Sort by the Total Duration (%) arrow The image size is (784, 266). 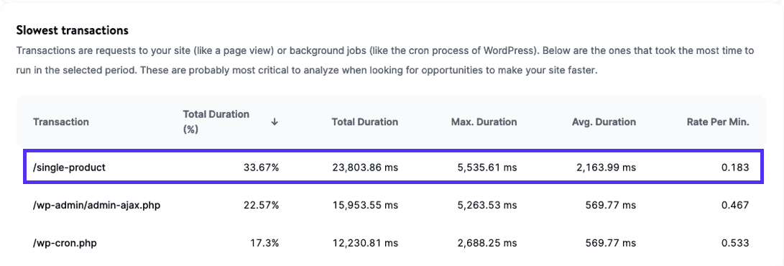point(274,122)
